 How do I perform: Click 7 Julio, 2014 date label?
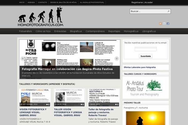coord(94,104)
